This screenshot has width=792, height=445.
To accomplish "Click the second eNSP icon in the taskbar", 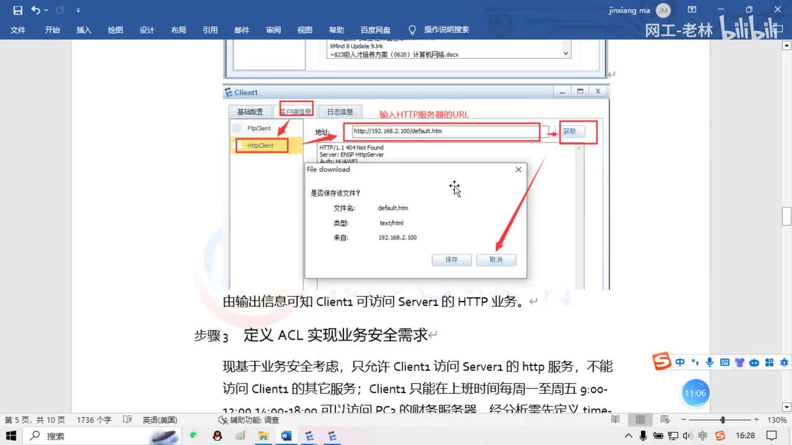I will point(332,436).
